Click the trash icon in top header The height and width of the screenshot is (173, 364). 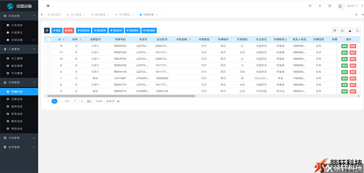pos(320,6)
